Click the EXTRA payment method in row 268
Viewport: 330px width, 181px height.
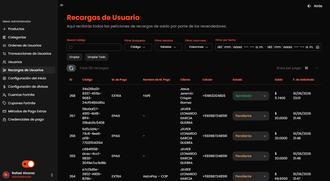pyautogui.click(x=116, y=96)
